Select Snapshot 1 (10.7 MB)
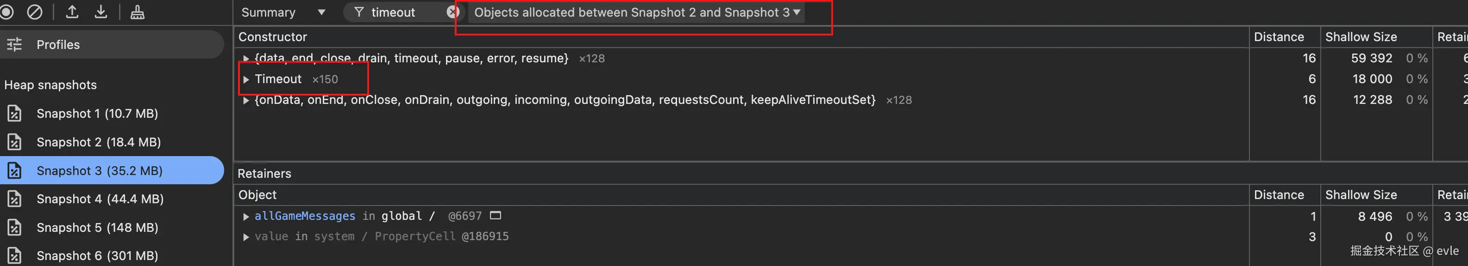This screenshot has width=1468, height=266. point(97,113)
